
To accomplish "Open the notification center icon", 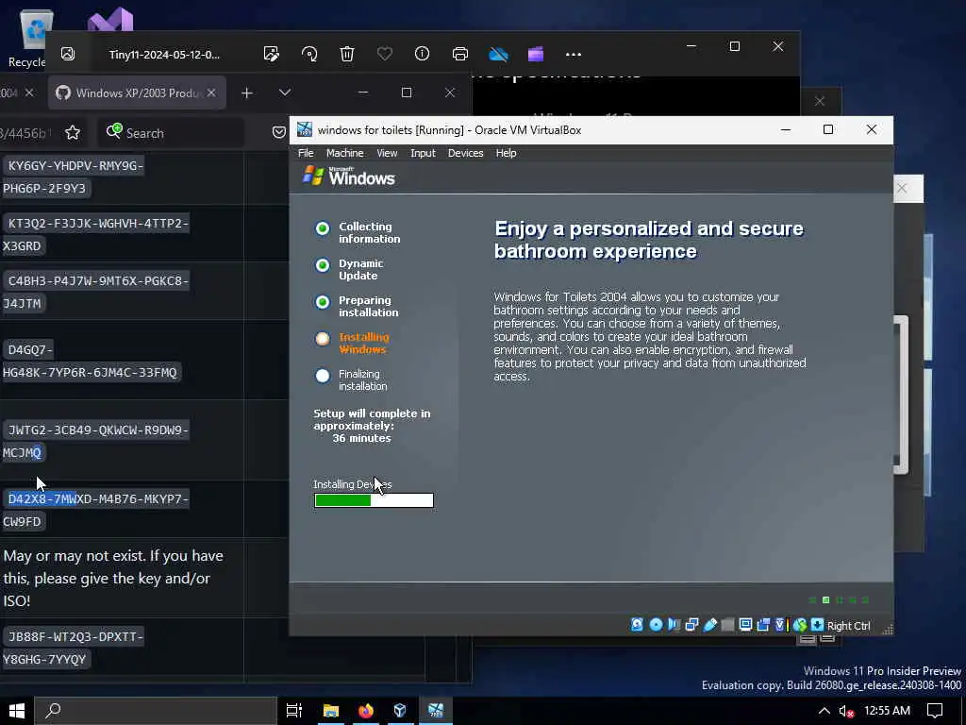I will click(935, 711).
